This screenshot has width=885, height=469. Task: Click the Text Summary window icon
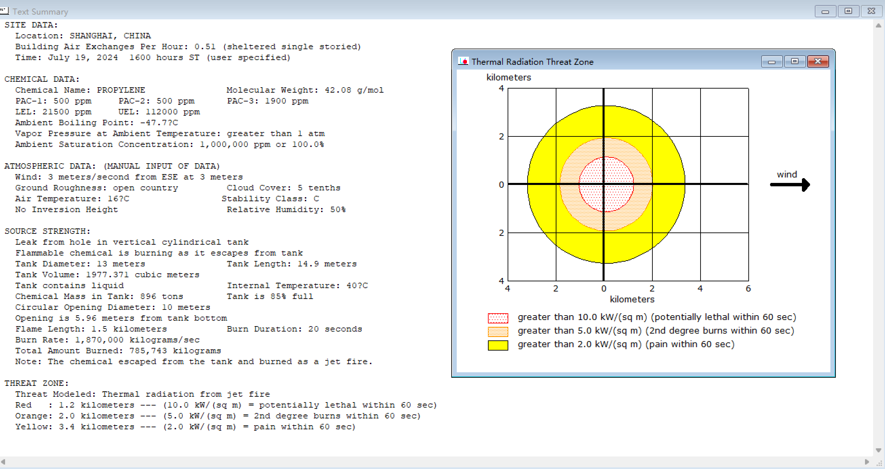(x=4, y=11)
